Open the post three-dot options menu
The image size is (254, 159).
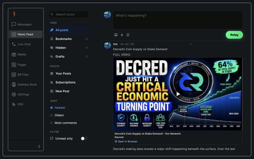pos(190,44)
